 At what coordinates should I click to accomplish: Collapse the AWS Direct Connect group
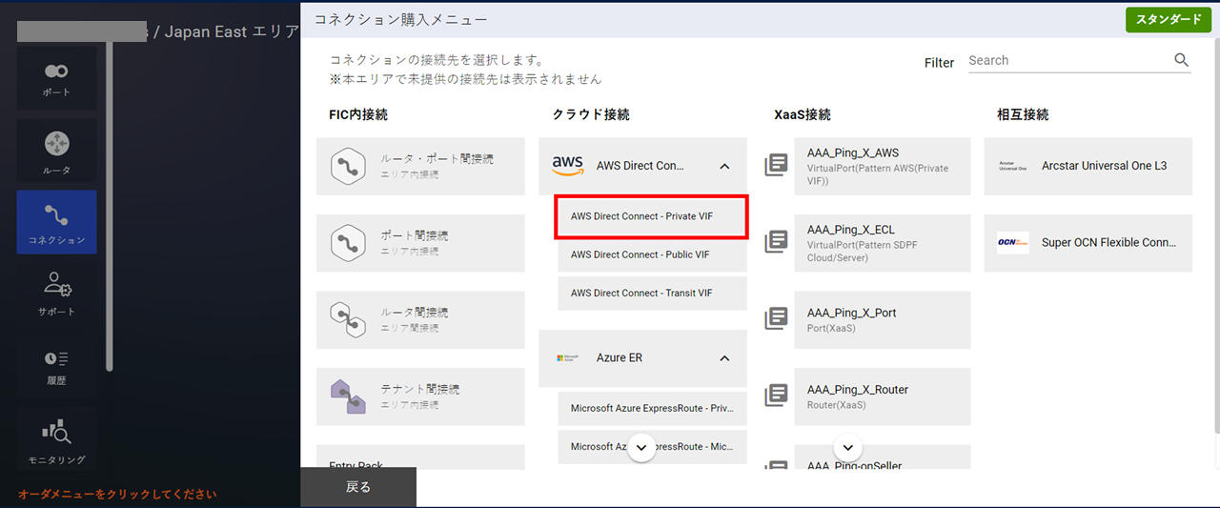(x=724, y=166)
